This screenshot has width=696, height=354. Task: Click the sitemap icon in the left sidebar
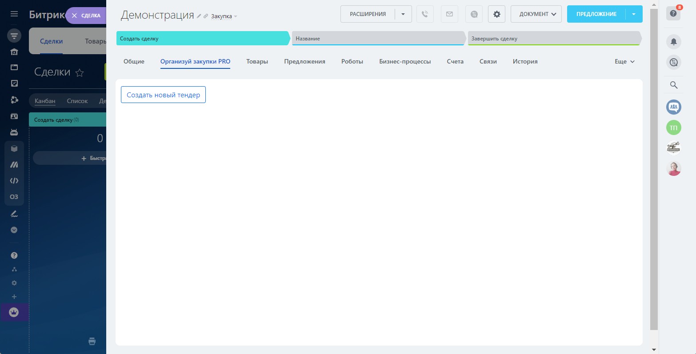(x=14, y=269)
